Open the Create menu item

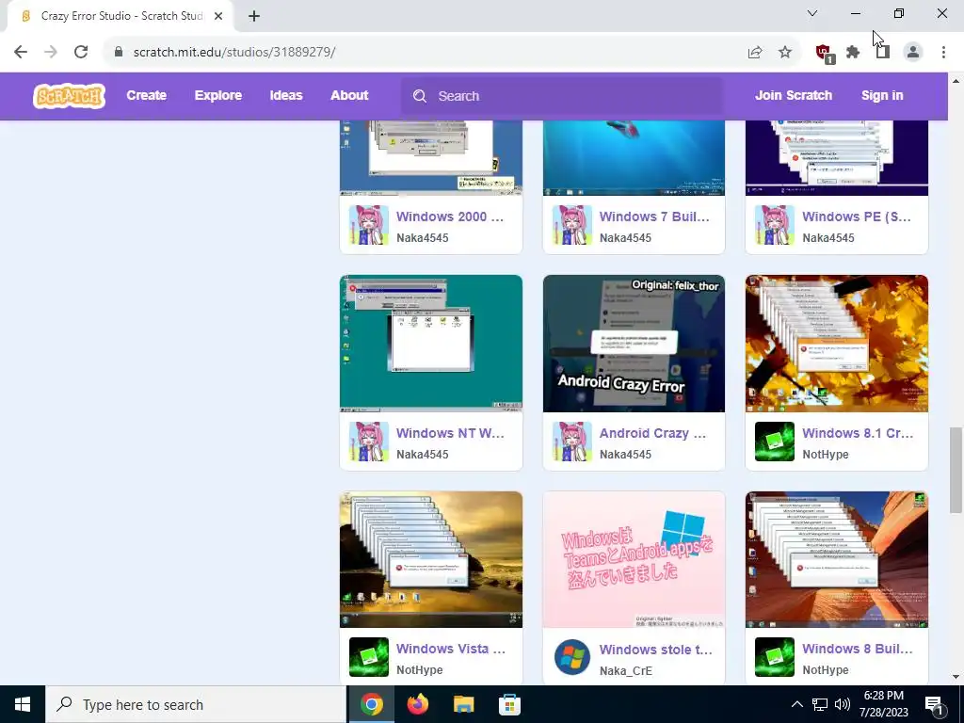[146, 95]
